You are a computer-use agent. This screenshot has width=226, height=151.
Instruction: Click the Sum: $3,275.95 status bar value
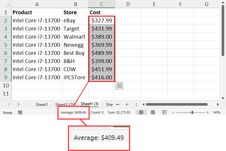pos(119,112)
